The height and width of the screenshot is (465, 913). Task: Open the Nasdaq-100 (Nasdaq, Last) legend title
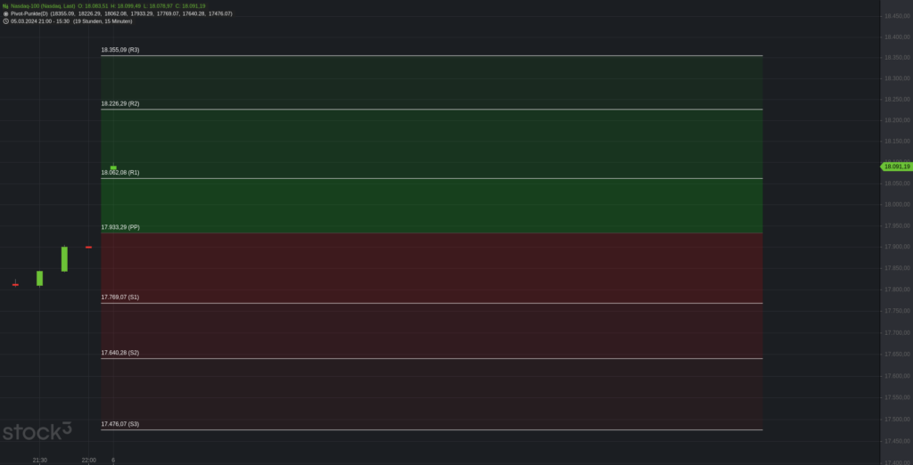43,6
